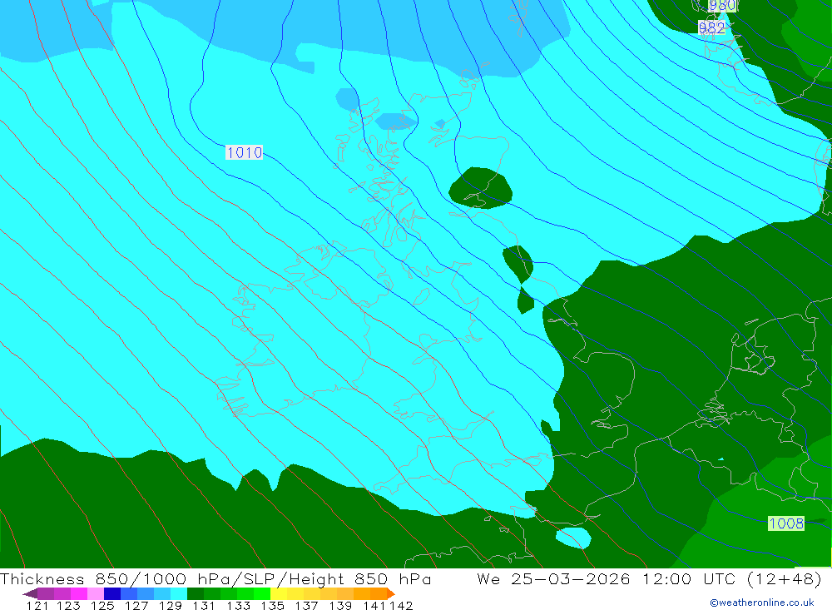The image size is (832, 610).
Task: Open the weatheronline.co.uk copyright link
Action: pyautogui.click(x=762, y=603)
